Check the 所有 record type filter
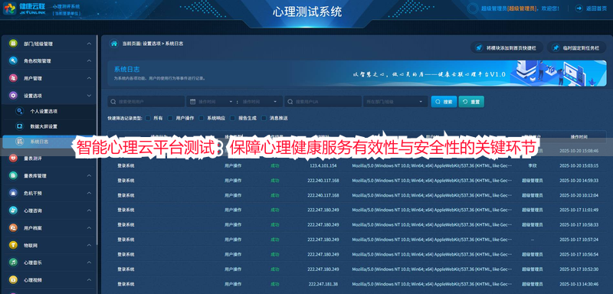This screenshot has height=294, width=613. (x=148, y=118)
